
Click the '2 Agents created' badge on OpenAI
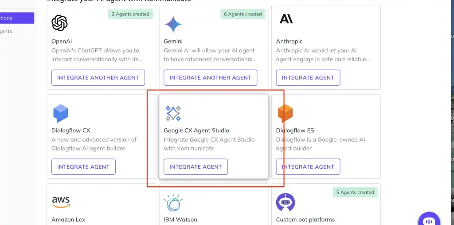(131, 14)
